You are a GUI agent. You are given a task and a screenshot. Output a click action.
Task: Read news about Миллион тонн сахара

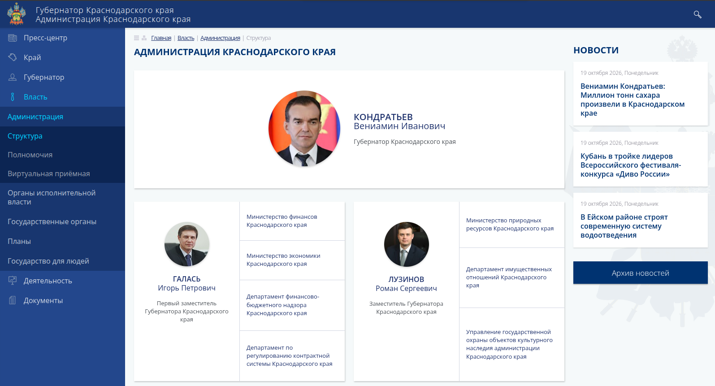[633, 100]
